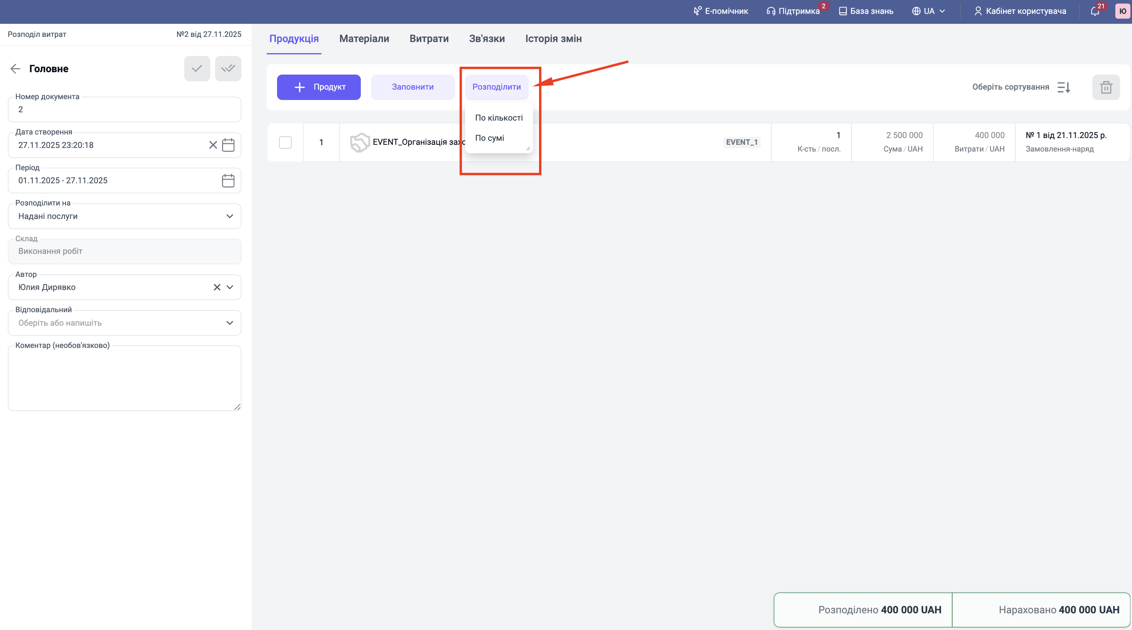Switch to the Матеріали tab
The image size is (1132, 630).
click(364, 38)
